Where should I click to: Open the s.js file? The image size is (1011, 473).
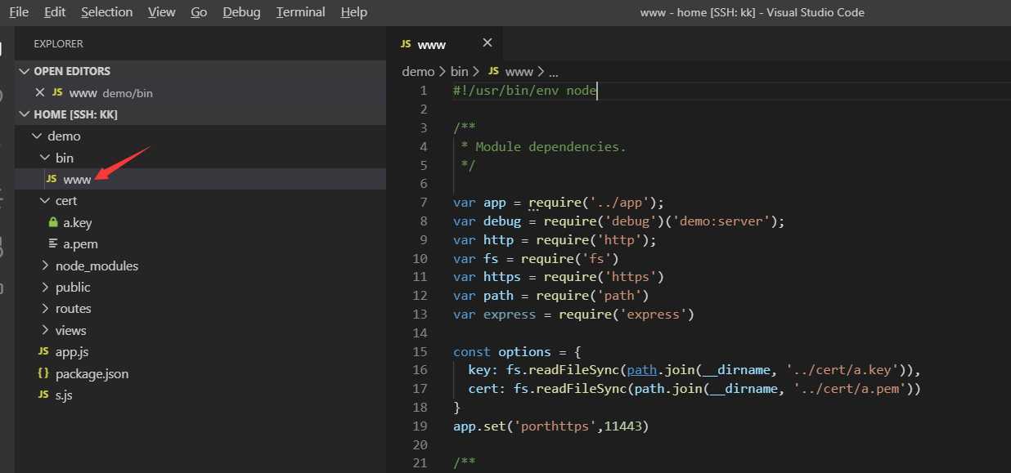click(x=65, y=395)
